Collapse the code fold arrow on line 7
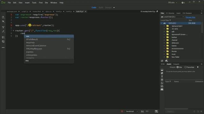 click(x=13, y=31)
